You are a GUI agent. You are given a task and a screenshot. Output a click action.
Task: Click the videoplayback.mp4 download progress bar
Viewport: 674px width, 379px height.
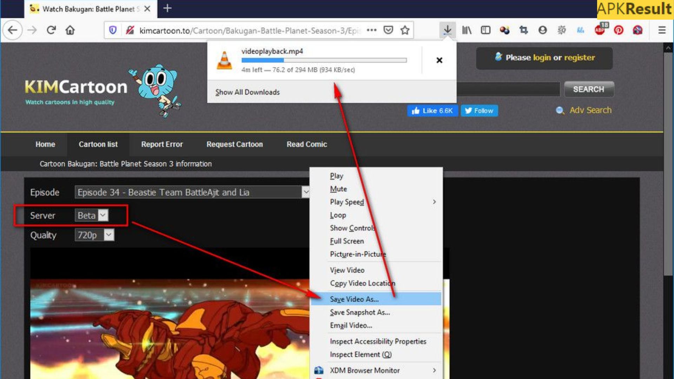tap(324, 61)
